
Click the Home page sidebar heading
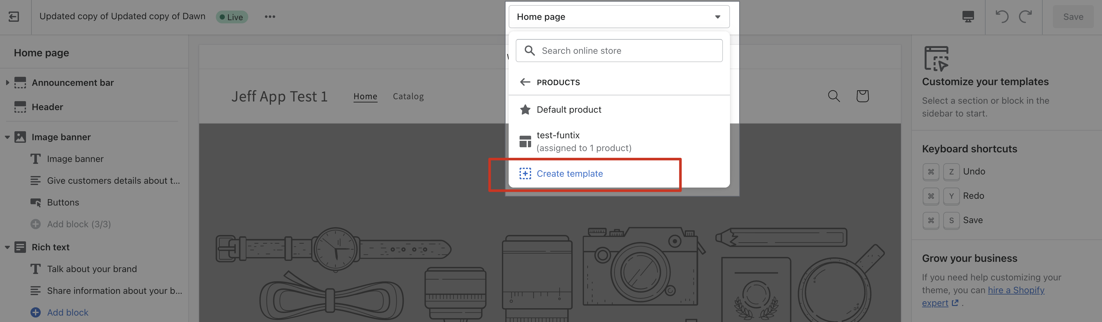coord(41,53)
